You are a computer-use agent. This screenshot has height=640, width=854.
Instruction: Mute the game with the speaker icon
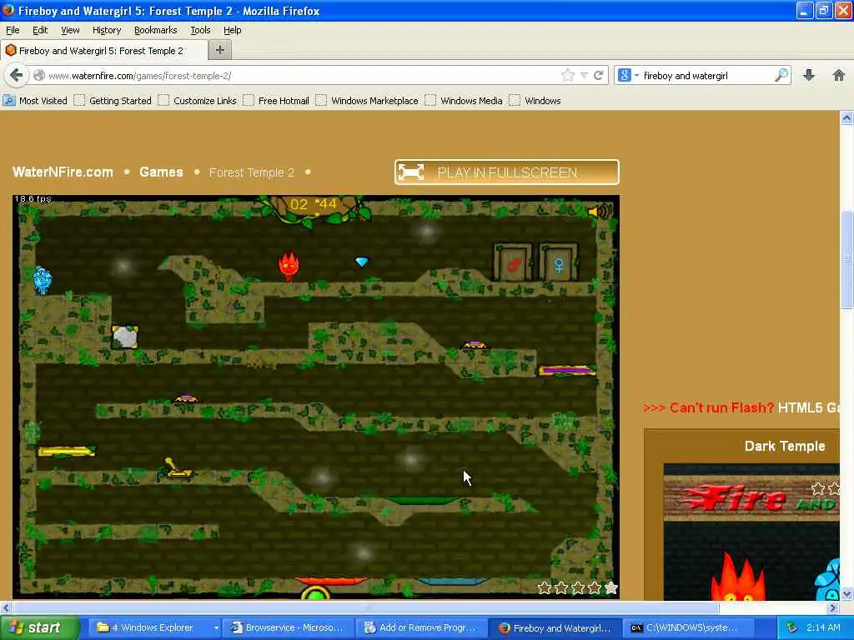click(x=600, y=211)
